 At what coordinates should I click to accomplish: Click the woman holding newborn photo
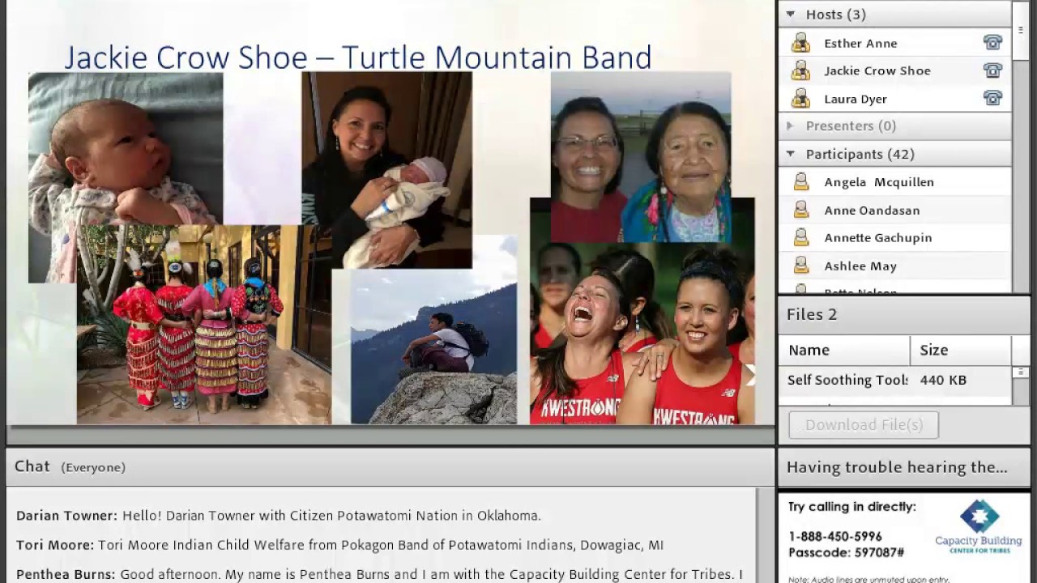click(386, 170)
